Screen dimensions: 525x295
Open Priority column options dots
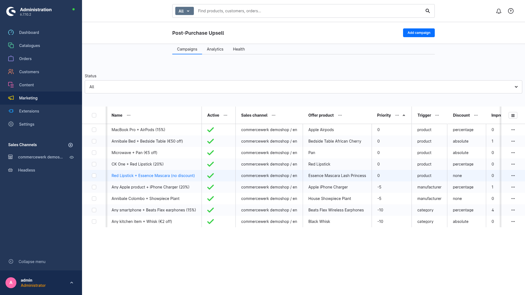tap(397, 115)
